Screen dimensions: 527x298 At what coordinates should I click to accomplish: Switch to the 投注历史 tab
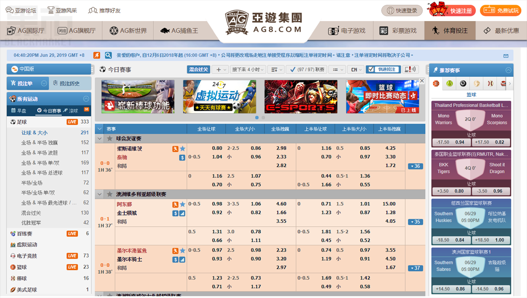click(x=70, y=83)
